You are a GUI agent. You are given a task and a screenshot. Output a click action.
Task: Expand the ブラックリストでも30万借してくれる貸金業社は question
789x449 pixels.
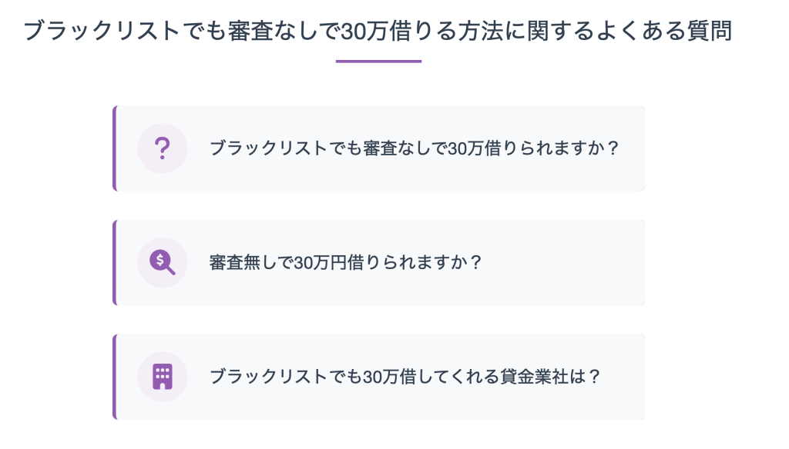coord(378,377)
